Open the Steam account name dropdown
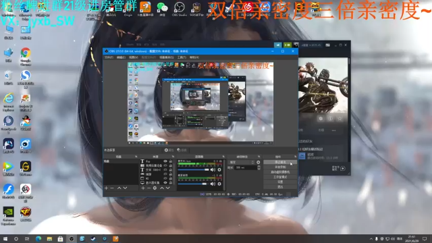 (311, 45)
